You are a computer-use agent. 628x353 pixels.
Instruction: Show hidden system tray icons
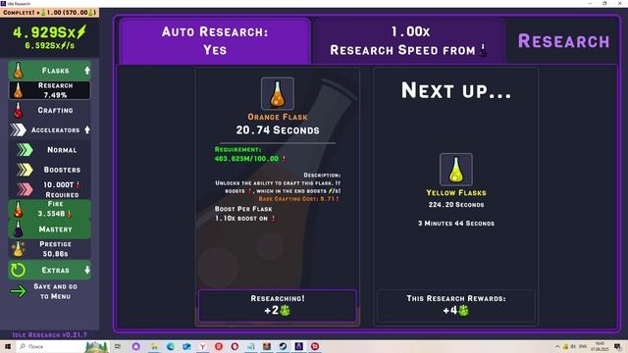[557, 346]
